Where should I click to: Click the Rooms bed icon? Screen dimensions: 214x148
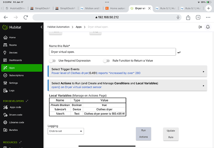click(x=5, y=45)
